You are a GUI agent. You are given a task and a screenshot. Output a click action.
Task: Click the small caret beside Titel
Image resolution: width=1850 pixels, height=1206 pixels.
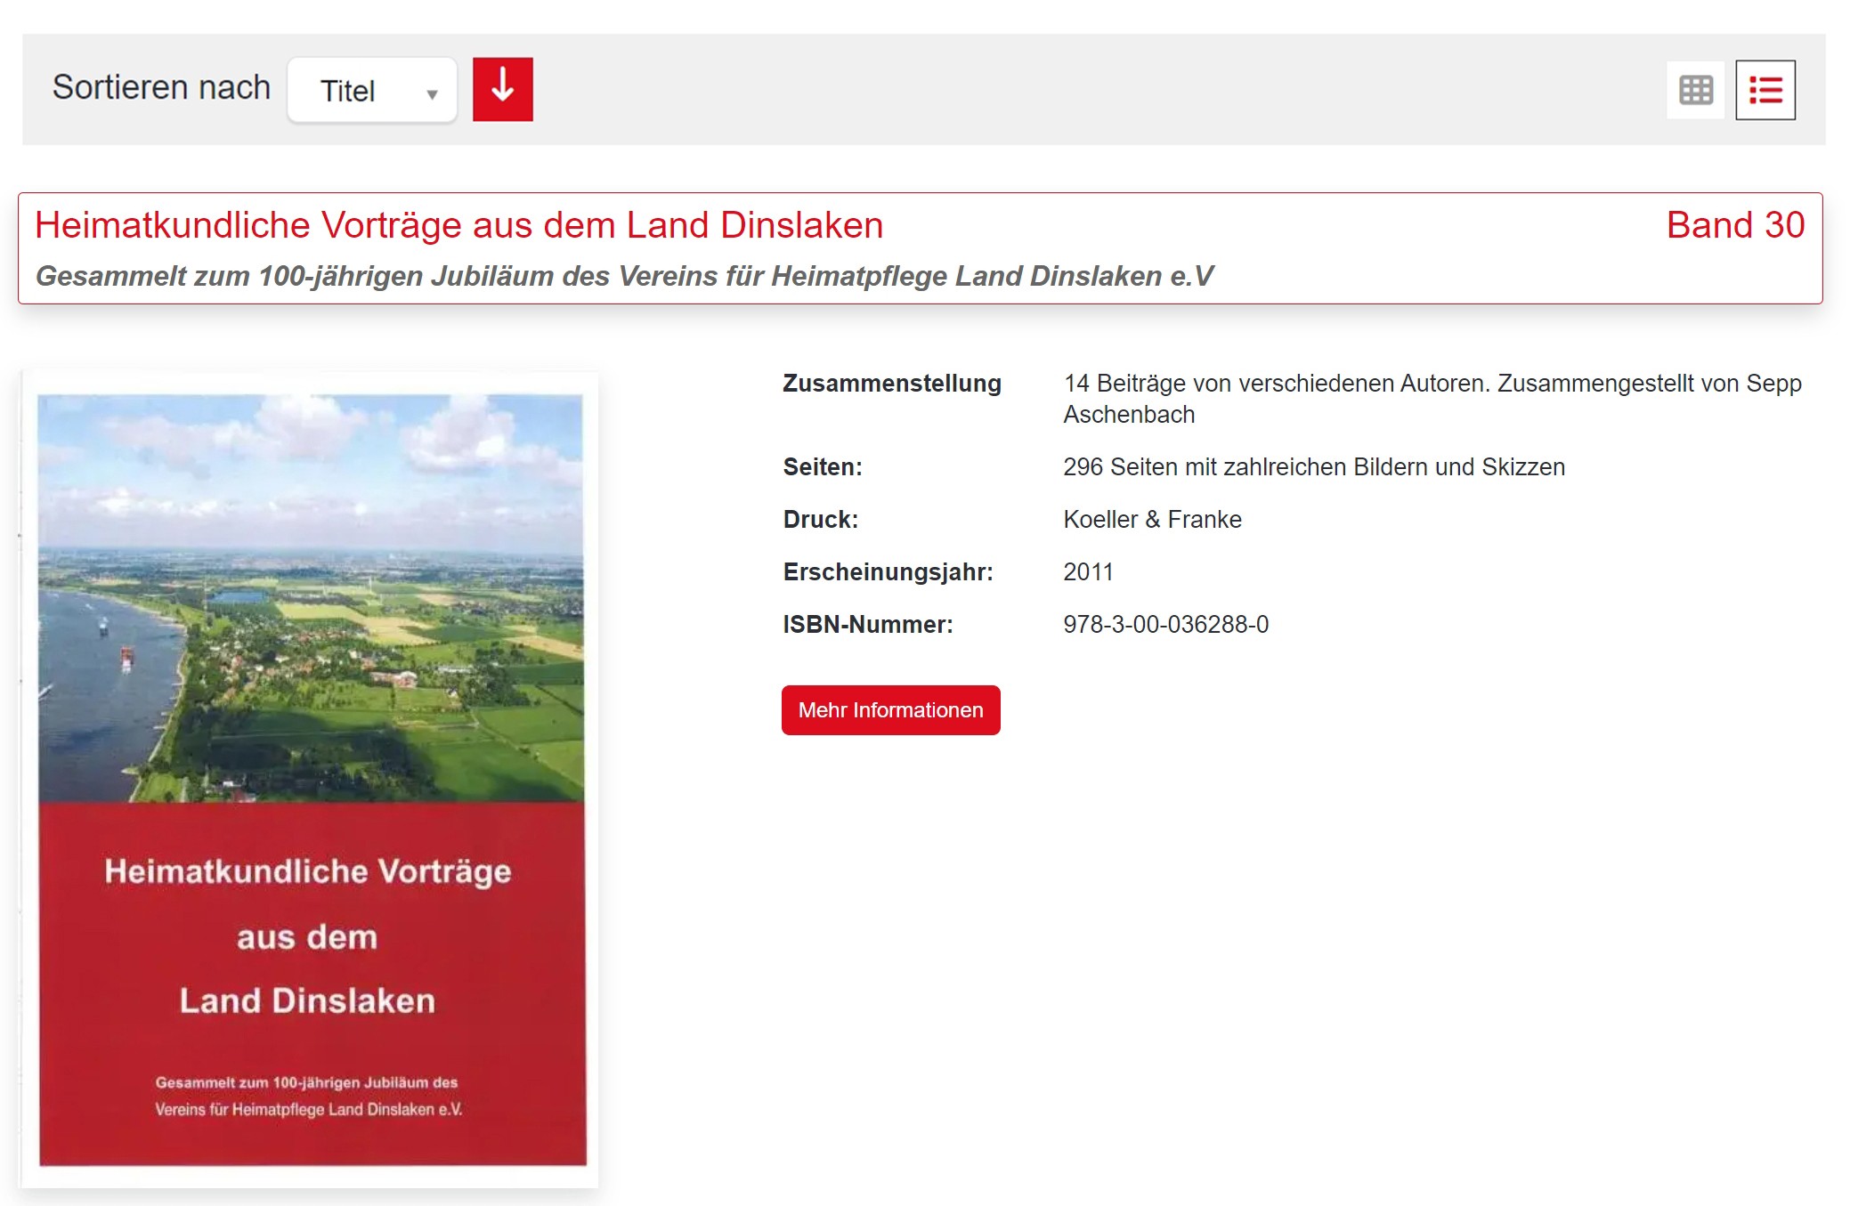point(432,94)
